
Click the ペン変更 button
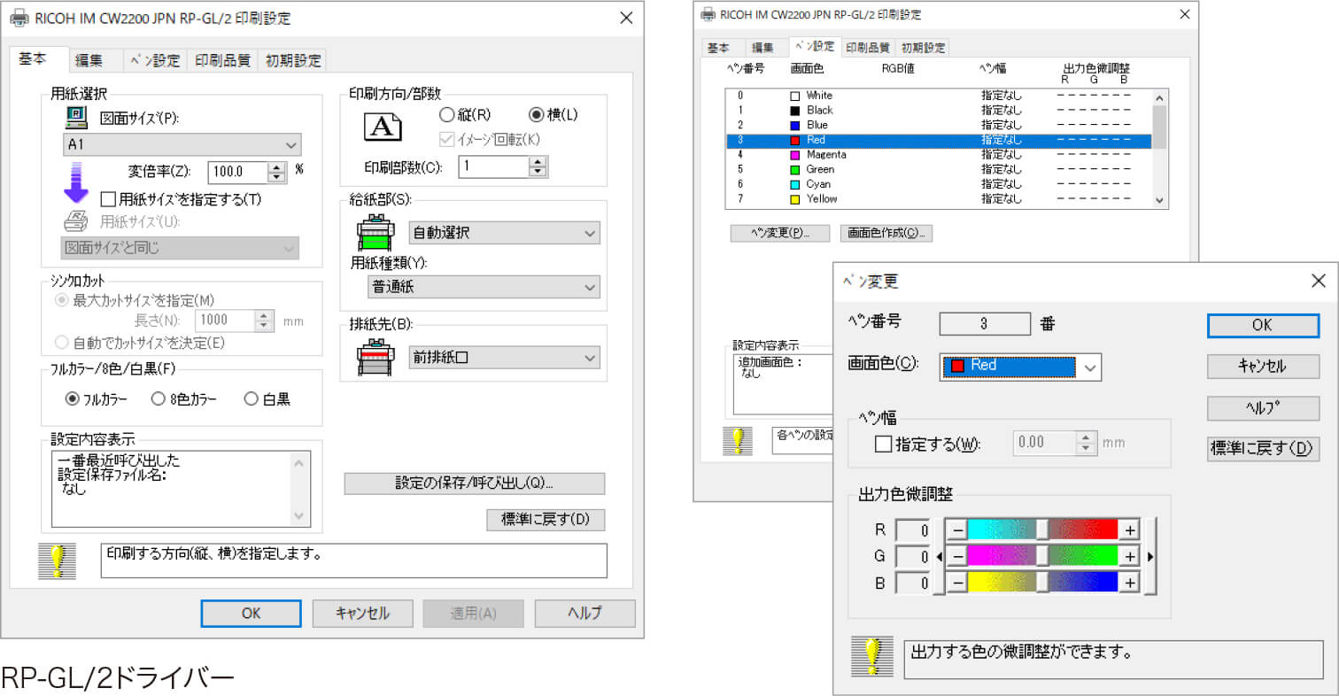click(779, 233)
